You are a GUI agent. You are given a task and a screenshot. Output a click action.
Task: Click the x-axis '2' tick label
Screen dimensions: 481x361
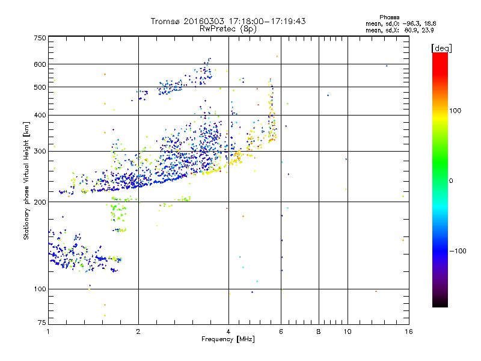(138, 332)
